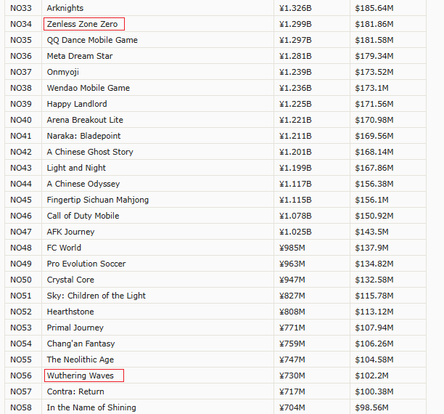The height and width of the screenshot is (414, 444).
Task: Click A Chinese Ghost Story entry
Action: 90,152
